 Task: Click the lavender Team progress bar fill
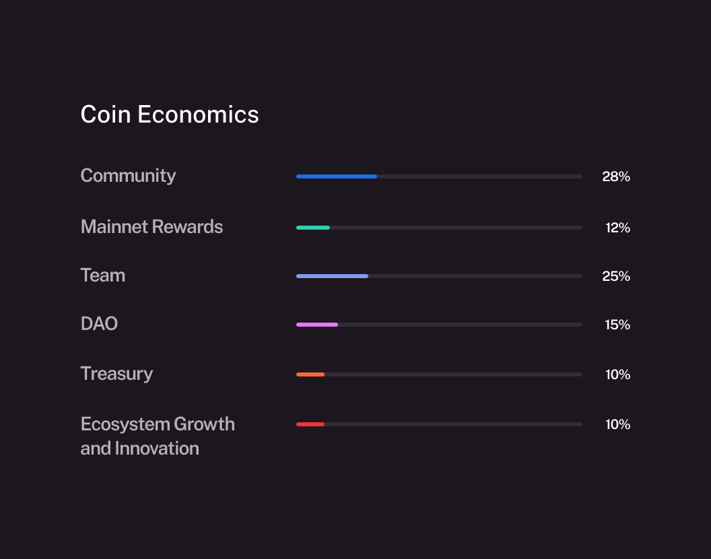click(x=332, y=276)
